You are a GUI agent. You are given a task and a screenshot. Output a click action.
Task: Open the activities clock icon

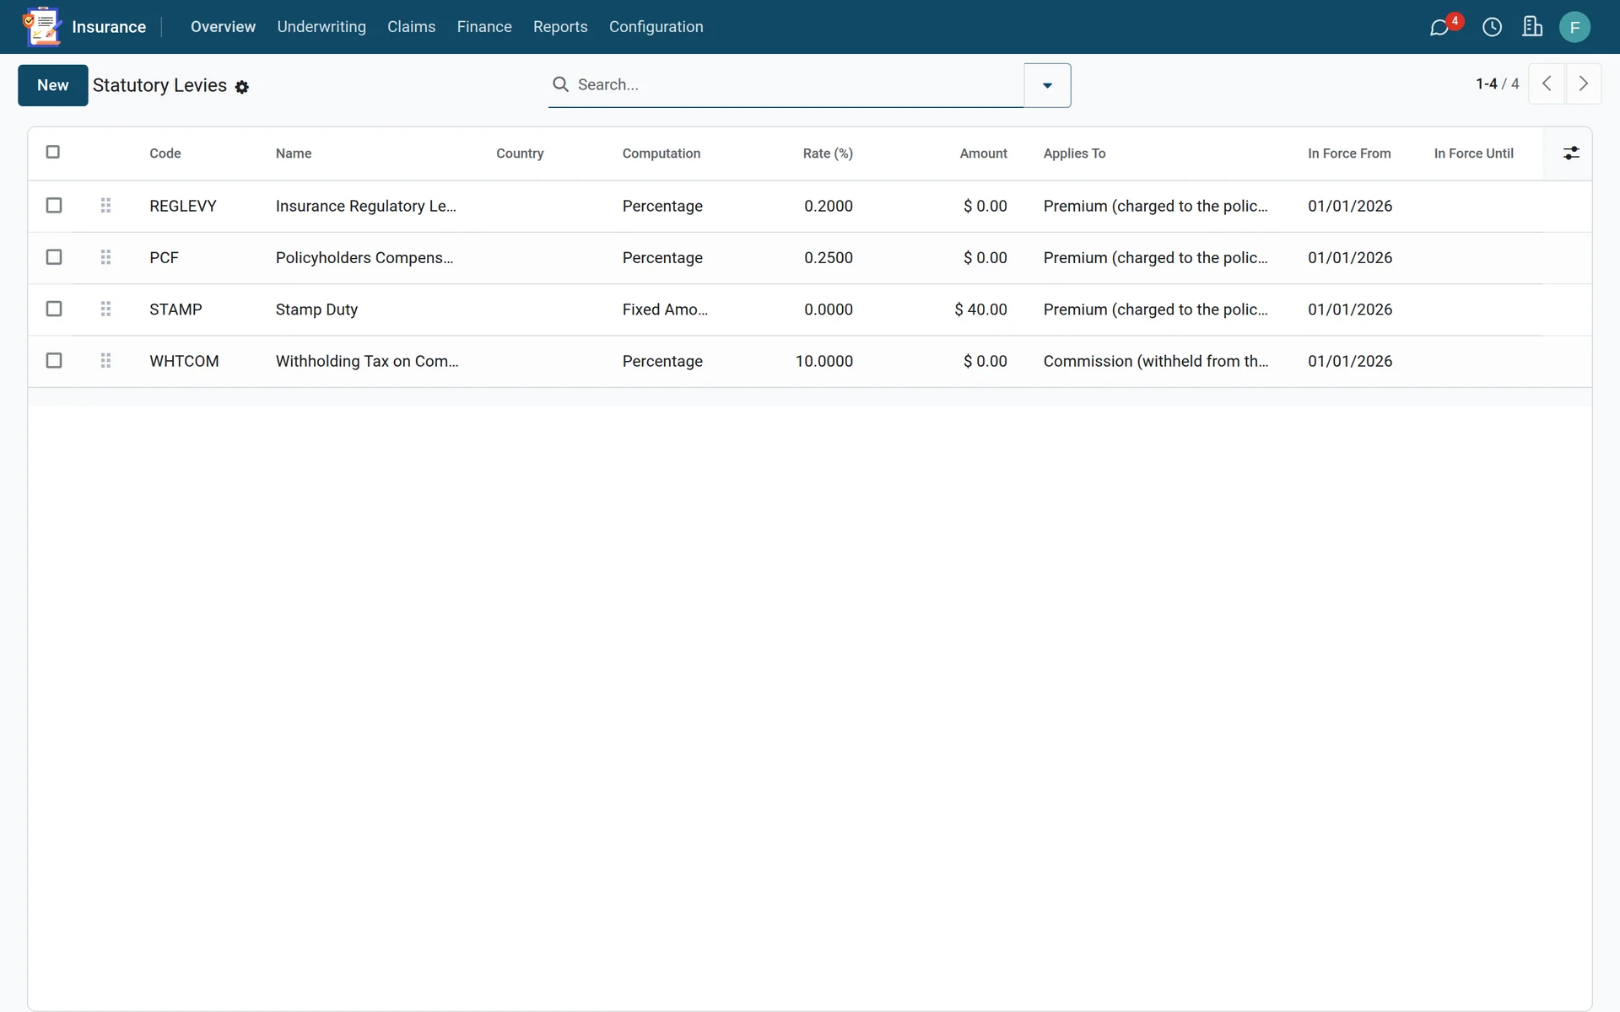[1492, 27]
